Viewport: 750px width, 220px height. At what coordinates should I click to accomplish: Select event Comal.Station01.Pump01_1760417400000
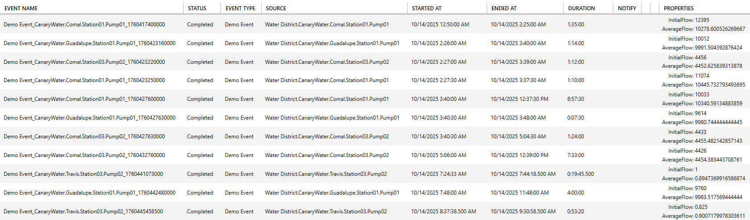pyautogui.click(x=84, y=25)
